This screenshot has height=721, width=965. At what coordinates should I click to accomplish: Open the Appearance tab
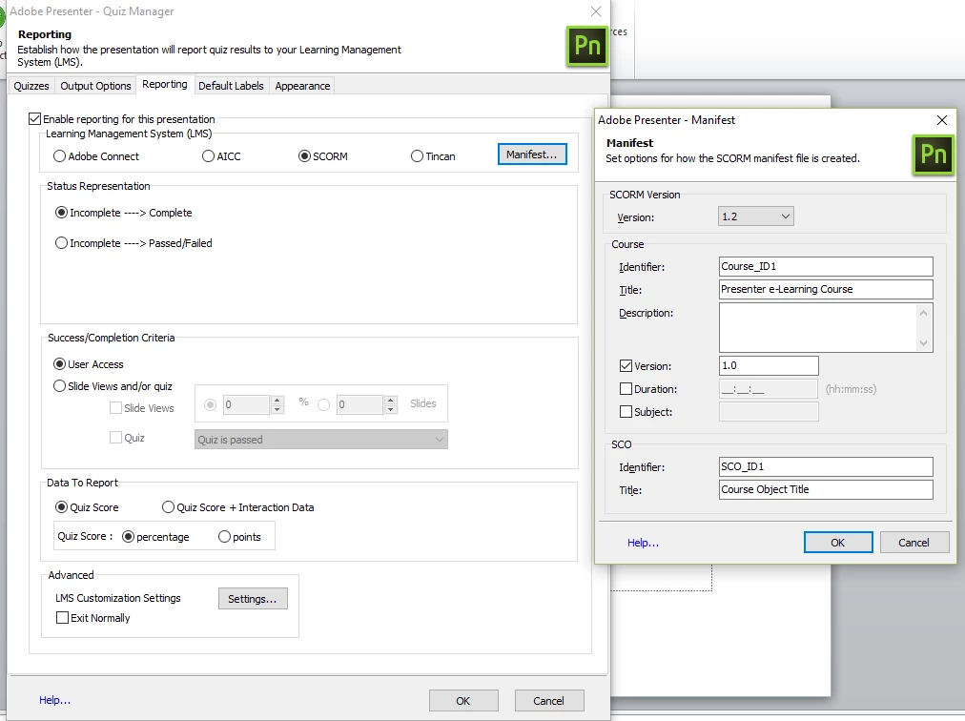click(302, 86)
